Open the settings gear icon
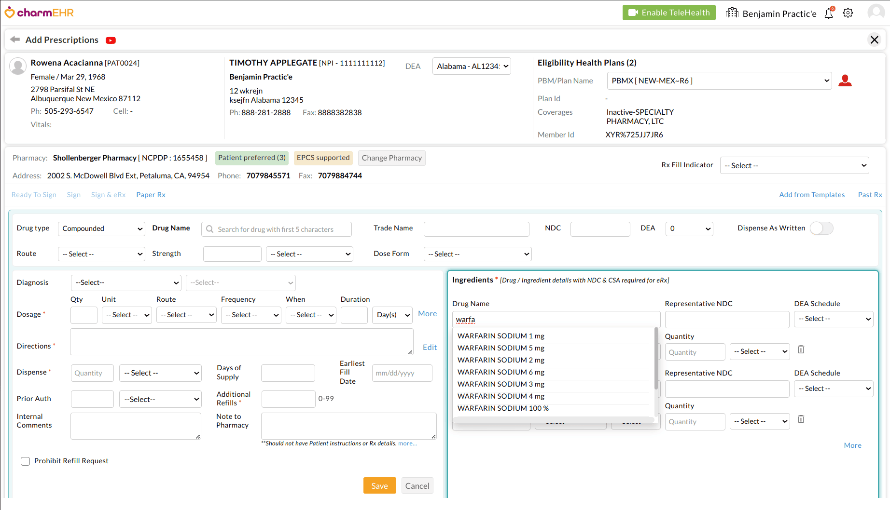This screenshot has width=890, height=510. point(848,13)
